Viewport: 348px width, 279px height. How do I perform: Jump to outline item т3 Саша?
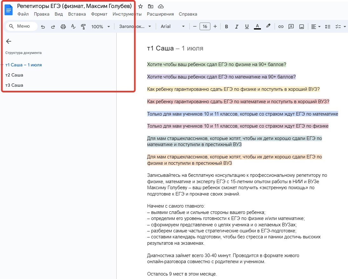[x=14, y=85]
